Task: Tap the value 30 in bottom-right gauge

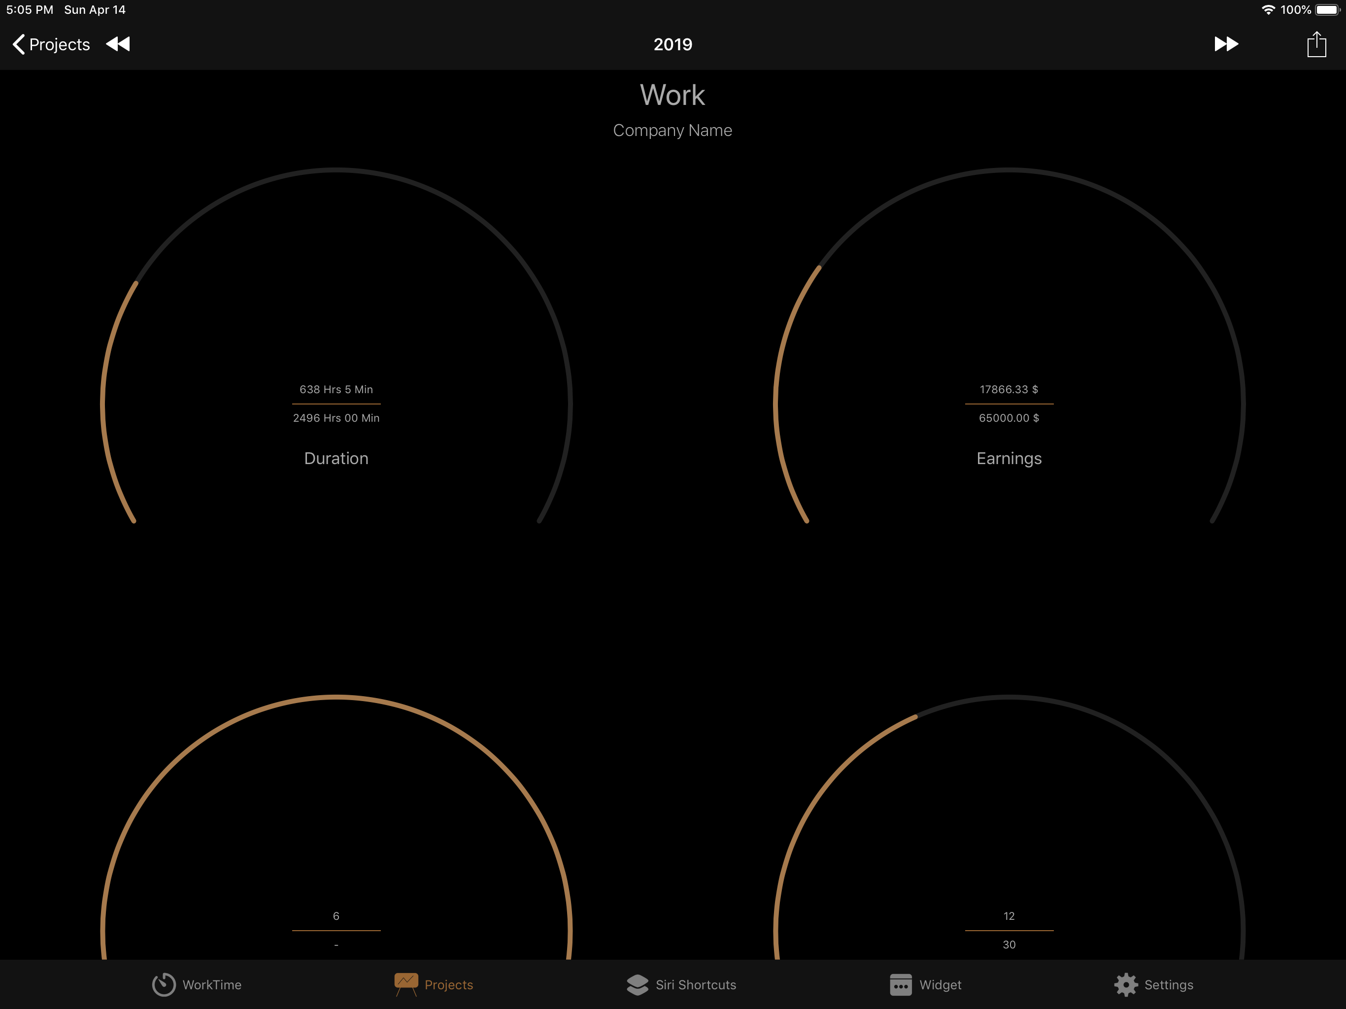Action: 1009,944
